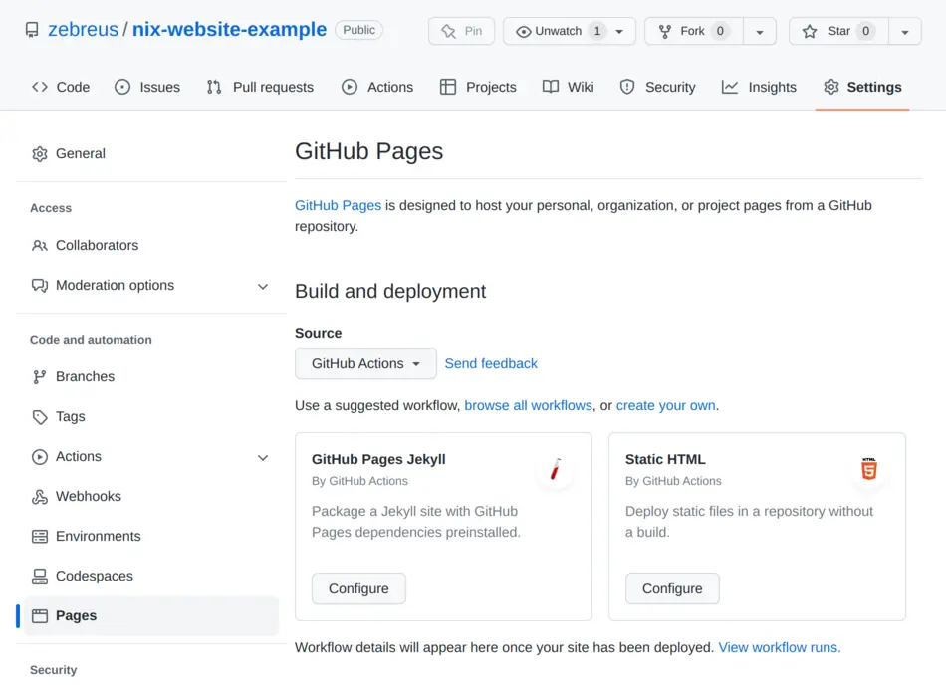This screenshot has width=946, height=697.
Task: Click the Send feedback link
Action: point(491,363)
